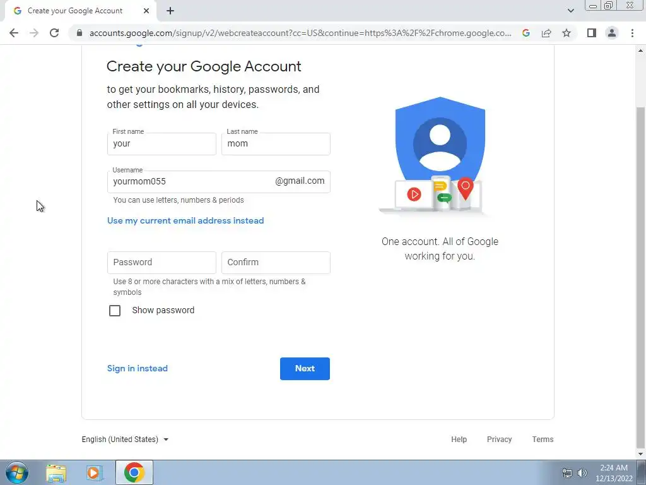Open Chrome's three-dot menu

click(632, 33)
